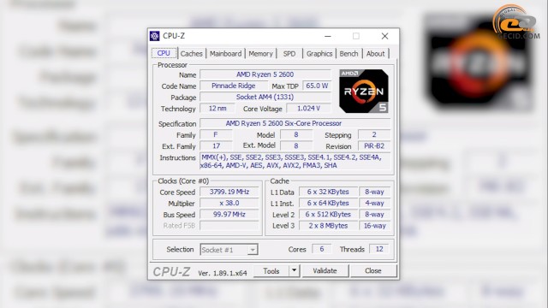Click the version text Ver. 1.89.1.x64

pos(223,273)
